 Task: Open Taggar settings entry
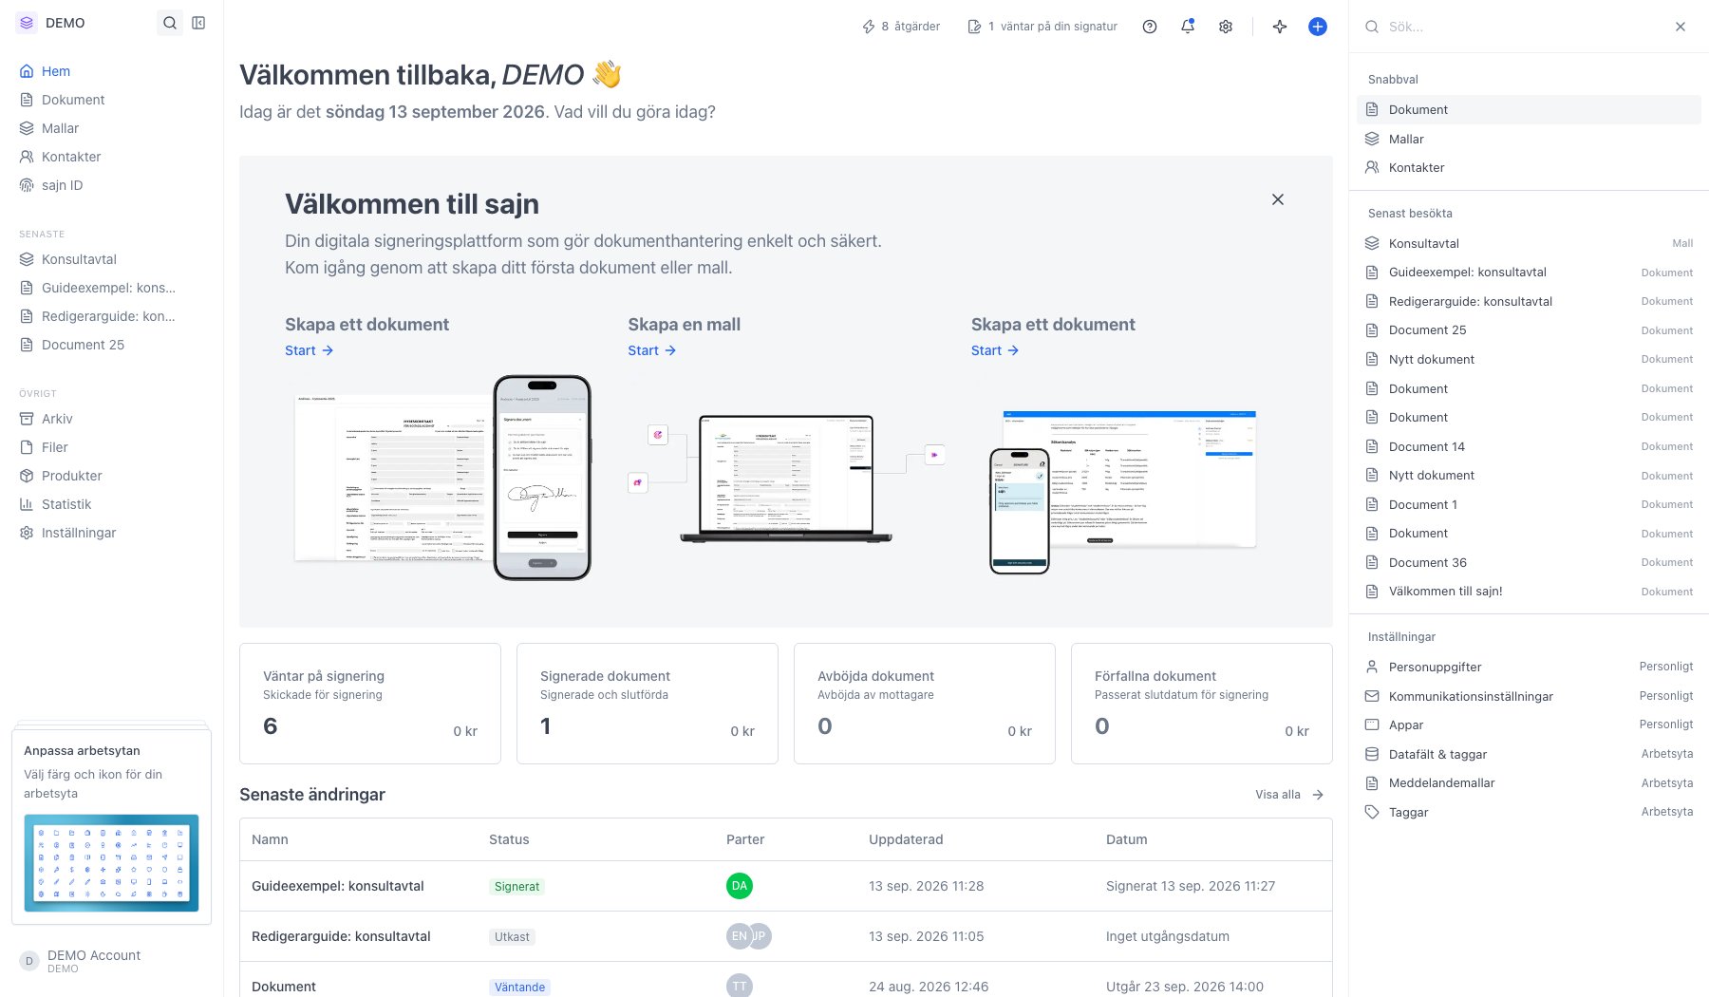[x=1529, y=812]
